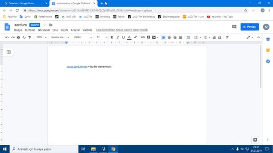The width and height of the screenshot is (273, 153).
Task: Increase paragraph indent
Action: [220, 37]
